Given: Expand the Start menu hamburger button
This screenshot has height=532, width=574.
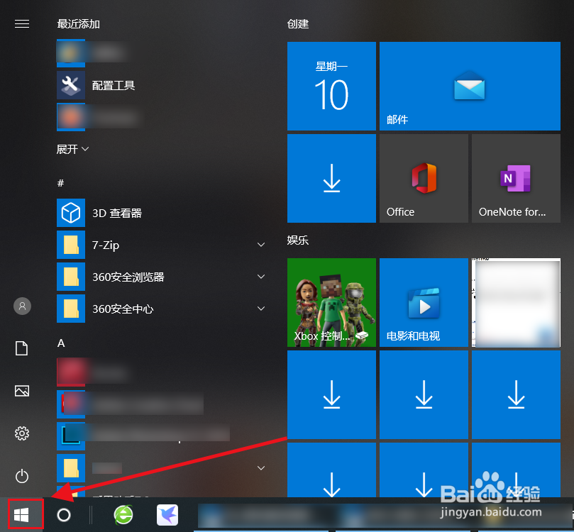Looking at the screenshot, I should 22,24.
